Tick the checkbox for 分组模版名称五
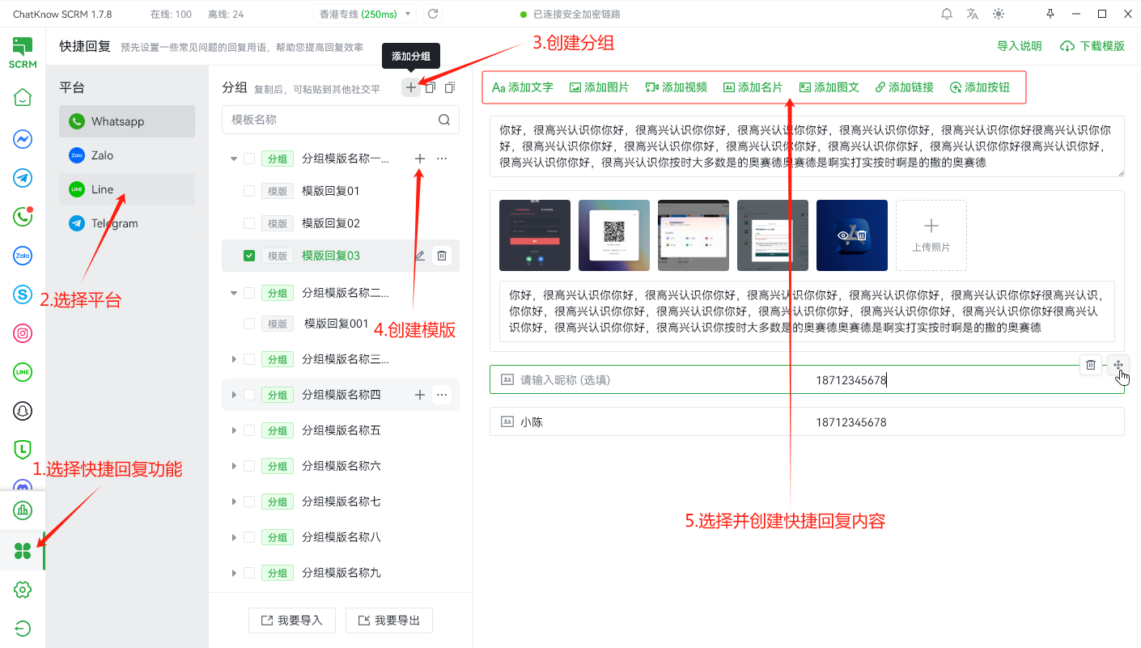The image size is (1141, 648). tap(249, 430)
